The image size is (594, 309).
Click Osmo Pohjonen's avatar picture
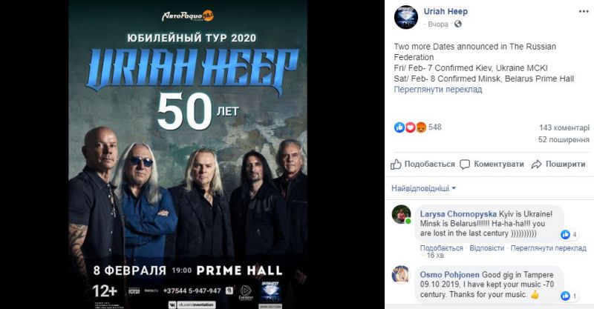[x=401, y=275]
